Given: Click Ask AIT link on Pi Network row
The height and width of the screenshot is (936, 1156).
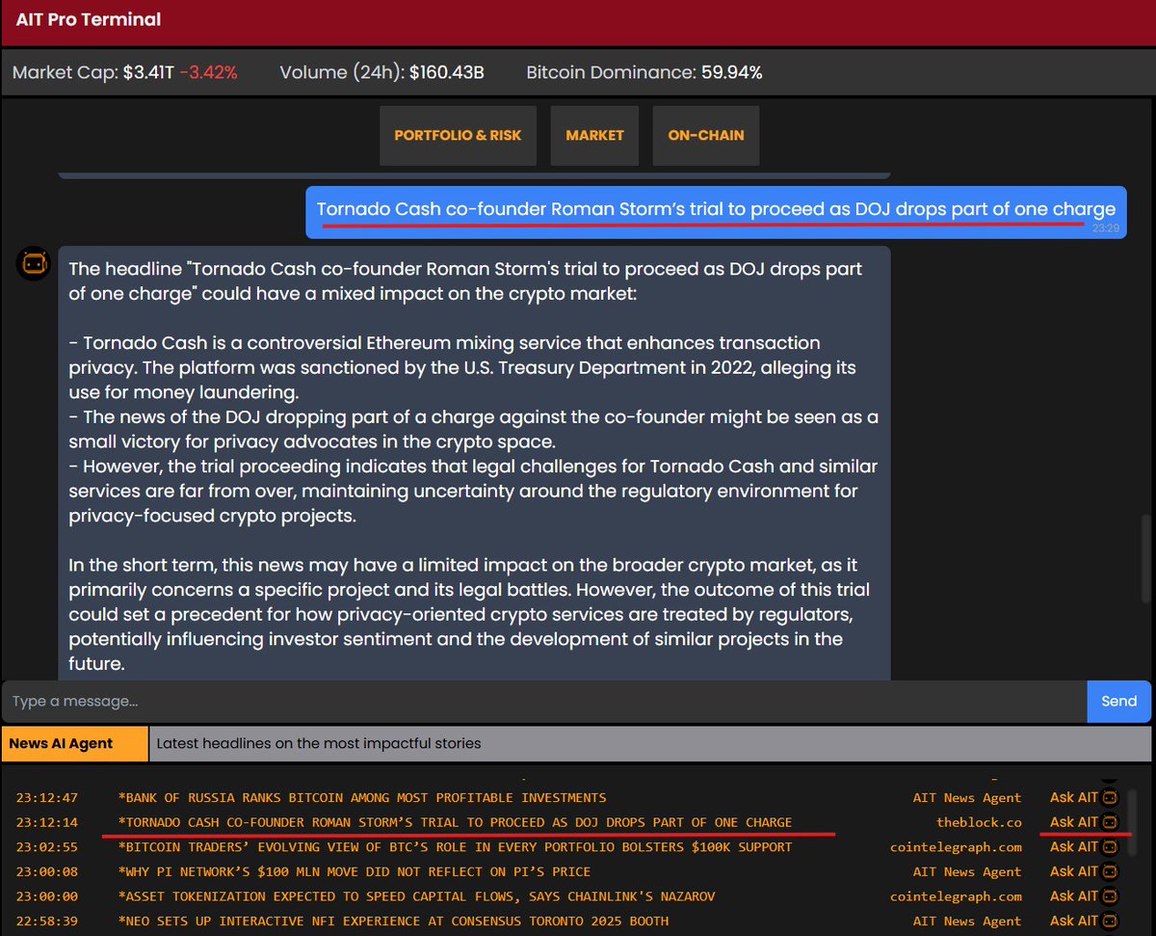Looking at the screenshot, I should (x=1074, y=871).
